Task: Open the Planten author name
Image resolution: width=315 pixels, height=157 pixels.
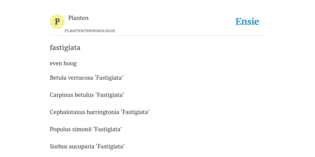Action: pos(78,18)
